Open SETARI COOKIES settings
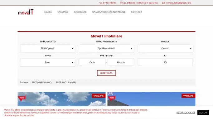213x119 pixels. (186, 112)
